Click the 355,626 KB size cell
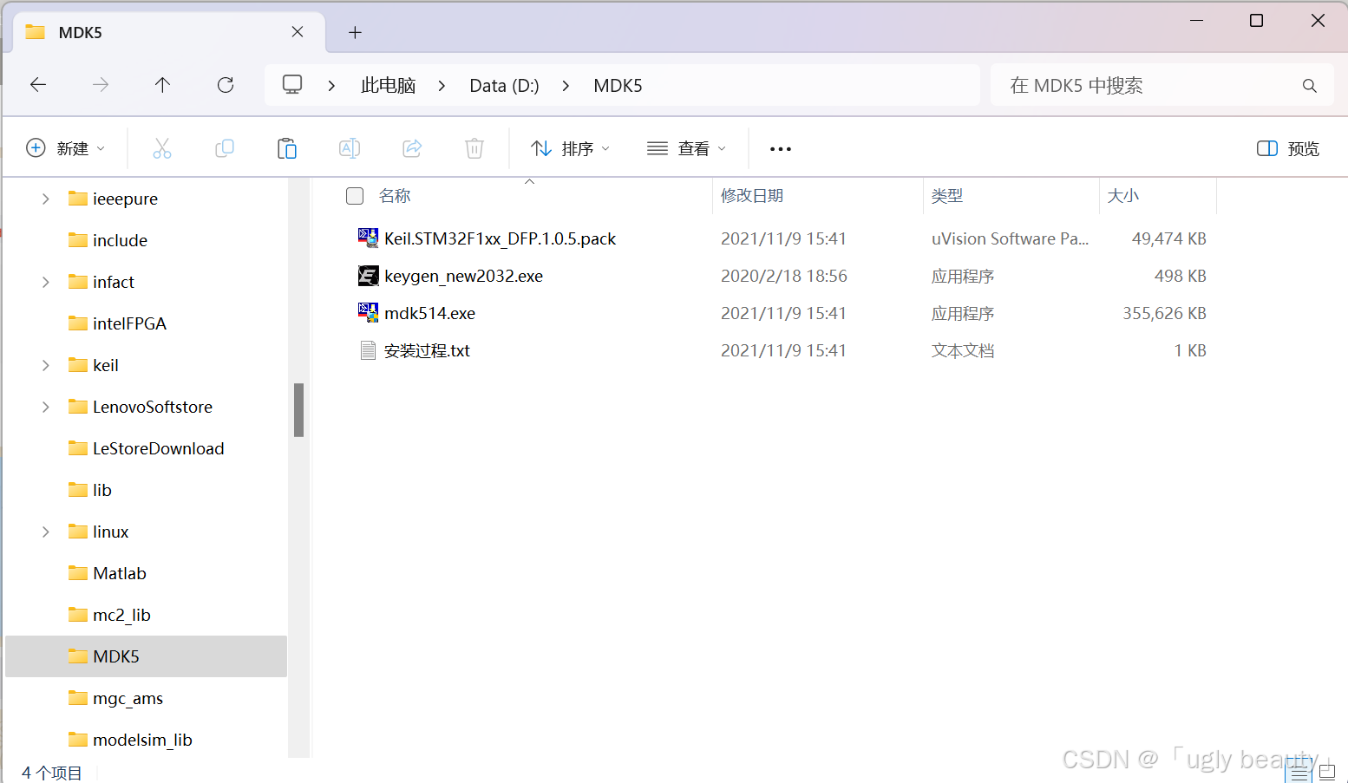The width and height of the screenshot is (1348, 783). [1164, 313]
